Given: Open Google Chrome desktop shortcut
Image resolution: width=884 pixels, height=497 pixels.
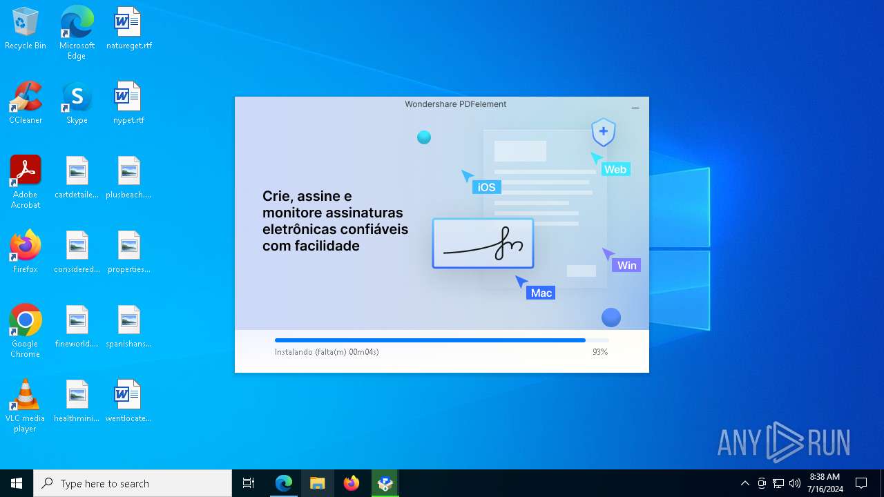Looking at the screenshot, I should pyautogui.click(x=26, y=331).
